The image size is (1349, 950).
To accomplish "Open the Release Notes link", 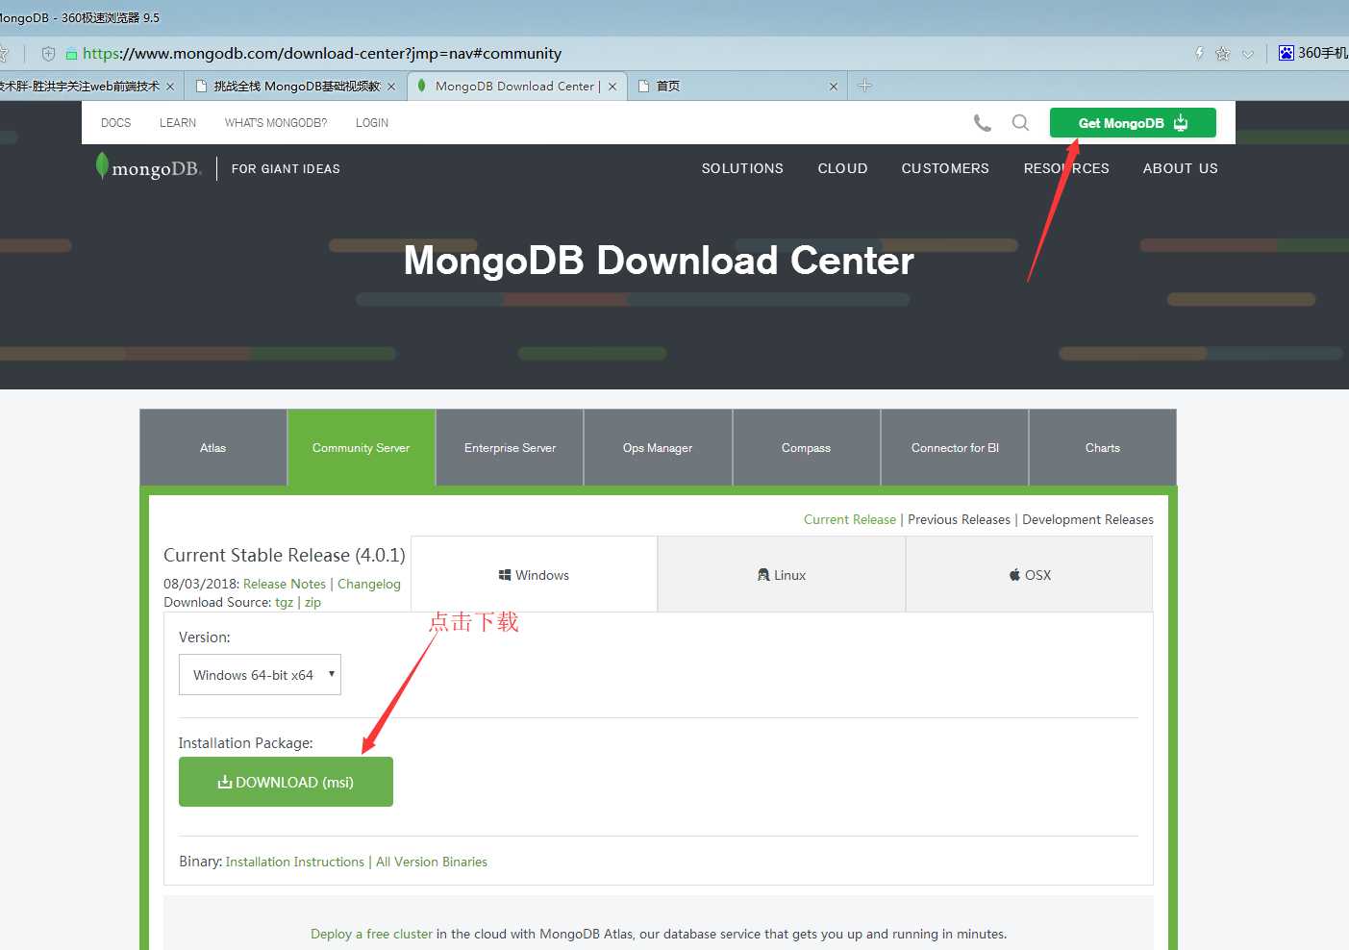I will point(285,584).
